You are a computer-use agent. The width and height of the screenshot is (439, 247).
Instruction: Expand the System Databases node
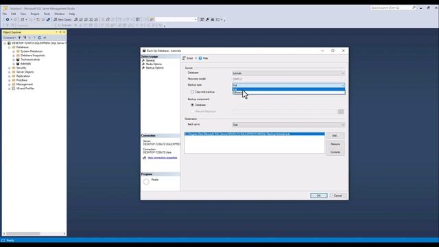(x=14, y=51)
